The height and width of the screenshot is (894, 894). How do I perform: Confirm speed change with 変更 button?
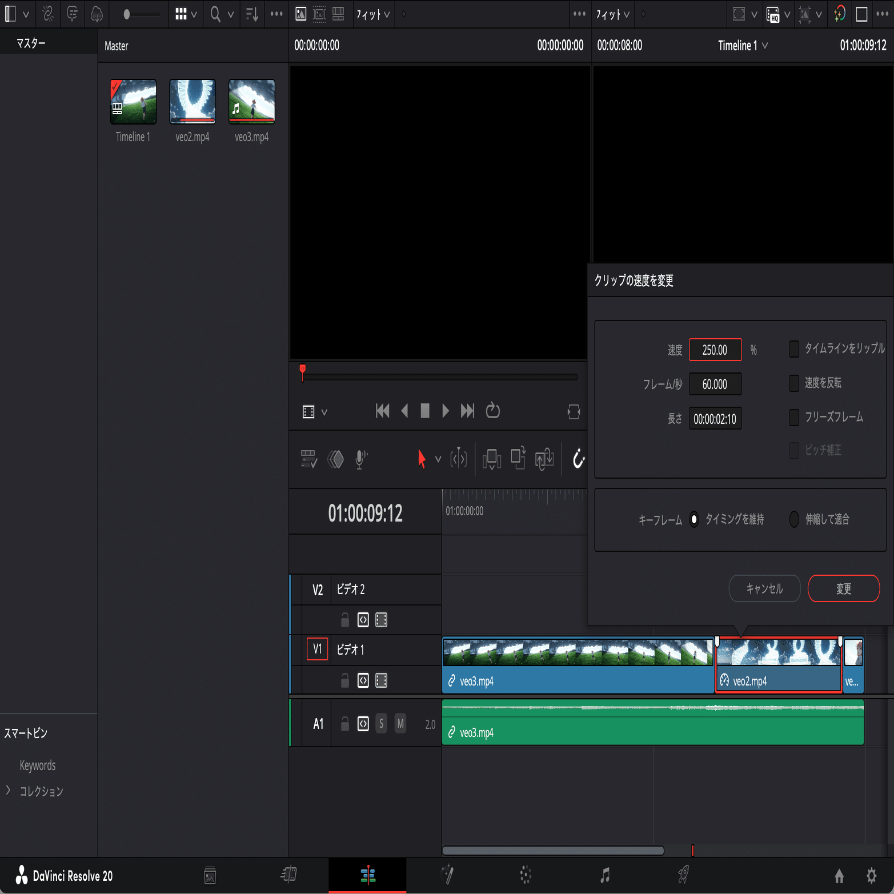pos(844,588)
